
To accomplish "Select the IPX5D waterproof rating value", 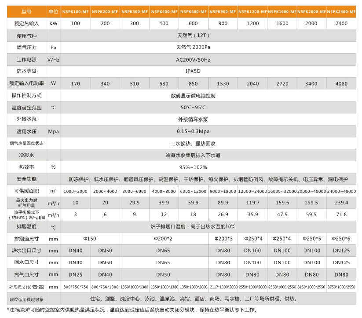I will 193,71.
